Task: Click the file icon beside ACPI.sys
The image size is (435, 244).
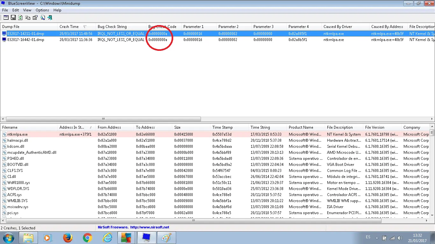Action: click(4, 195)
